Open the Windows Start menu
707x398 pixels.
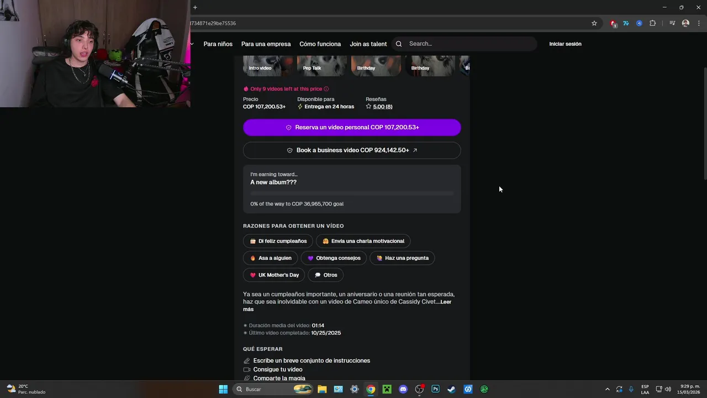pyautogui.click(x=223, y=389)
